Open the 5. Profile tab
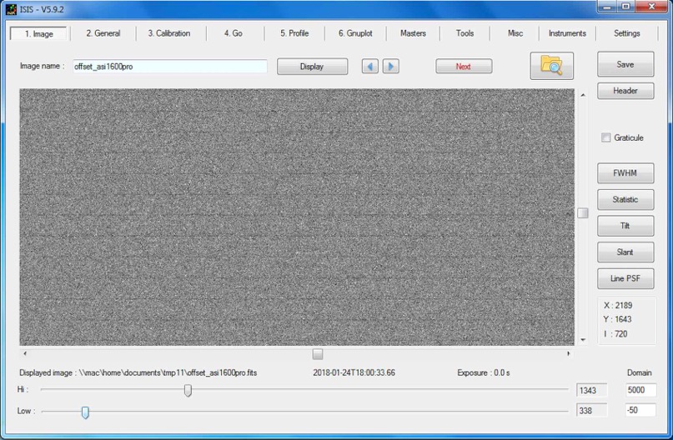Screen dimensions: 673x440 [294, 33]
